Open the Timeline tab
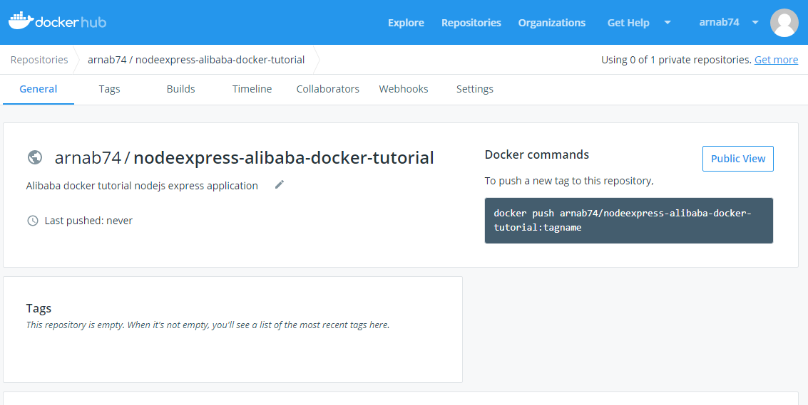This screenshot has width=808, height=405. pos(252,89)
